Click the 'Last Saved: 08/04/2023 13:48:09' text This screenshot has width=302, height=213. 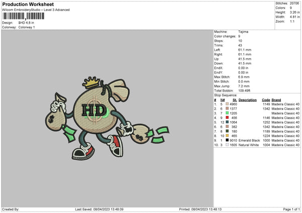tap(99, 209)
